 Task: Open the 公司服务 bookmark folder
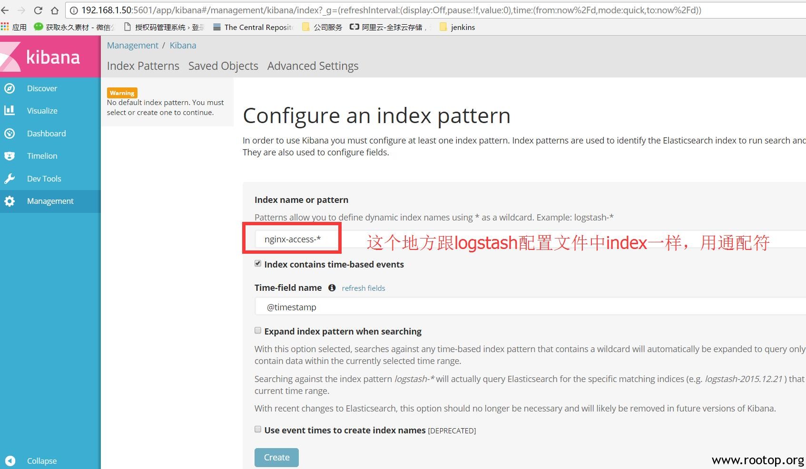[x=322, y=27]
